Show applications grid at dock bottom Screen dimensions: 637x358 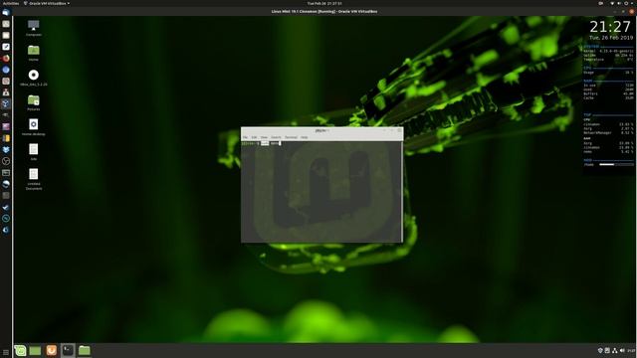click(6, 353)
